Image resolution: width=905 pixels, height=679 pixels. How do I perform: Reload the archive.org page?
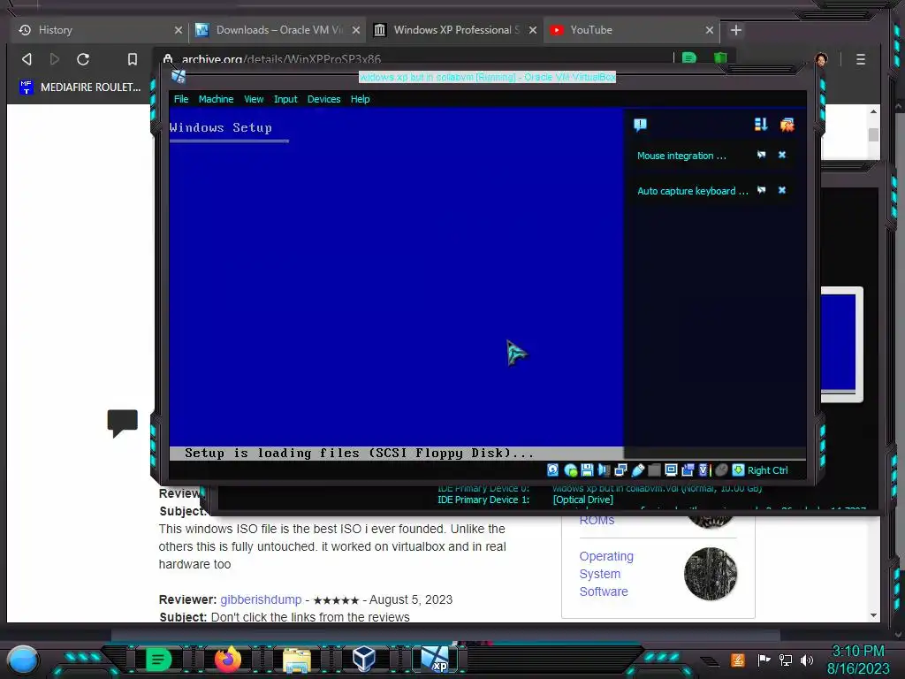(x=83, y=59)
